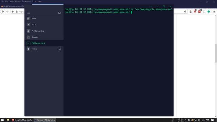Click the SFTP icon in sidebar
This screenshot has width=217, height=122.
tap(28, 25)
